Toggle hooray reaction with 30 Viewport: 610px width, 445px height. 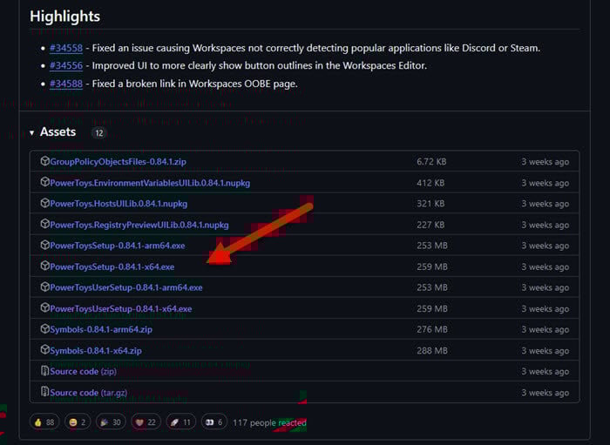pyautogui.click(x=111, y=422)
